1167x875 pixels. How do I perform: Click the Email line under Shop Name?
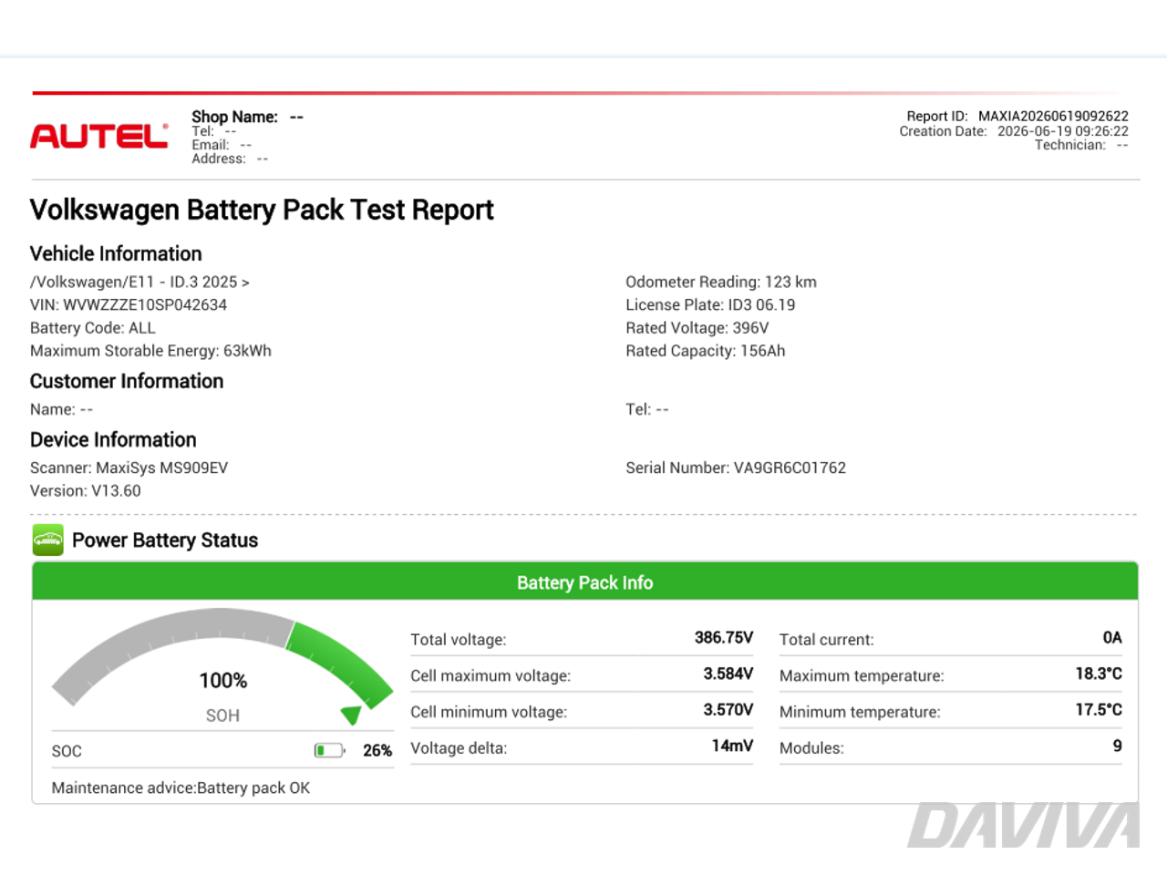point(222,145)
